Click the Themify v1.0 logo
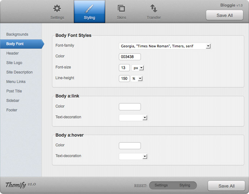The width and height of the screenshot is (249, 194). tap(21, 185)
